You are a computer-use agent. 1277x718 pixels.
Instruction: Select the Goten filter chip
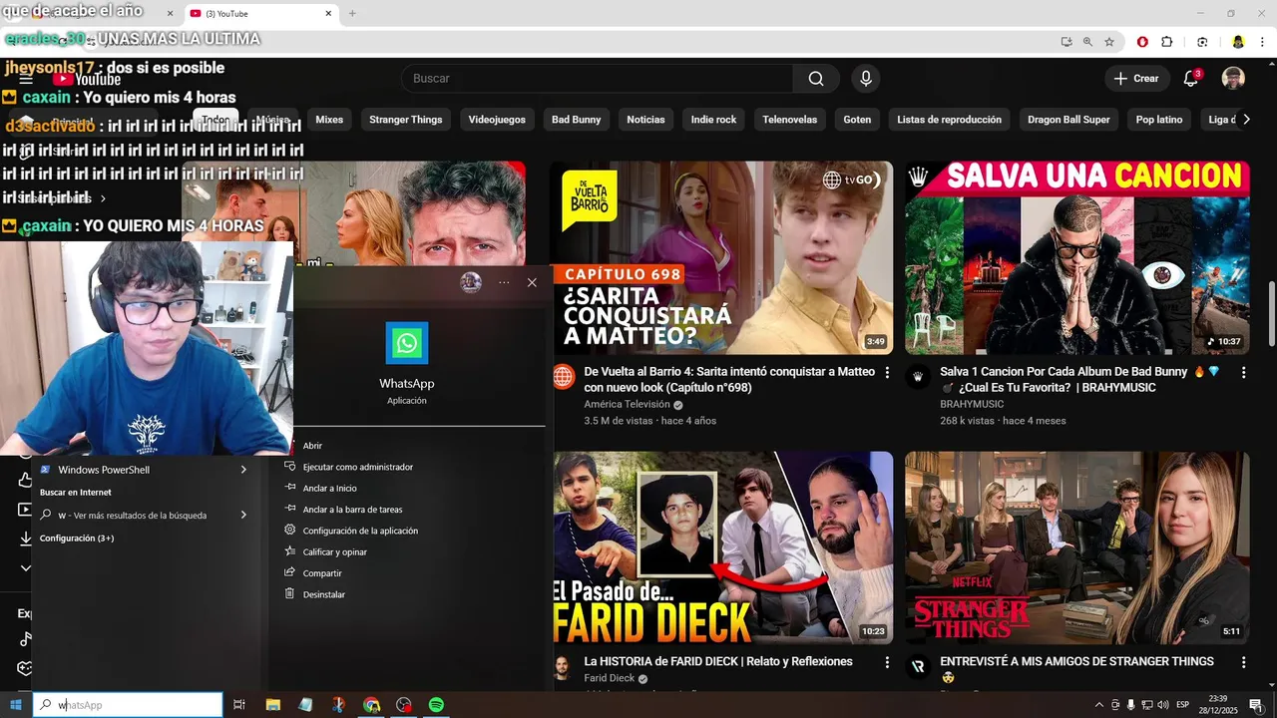point(857,120)
